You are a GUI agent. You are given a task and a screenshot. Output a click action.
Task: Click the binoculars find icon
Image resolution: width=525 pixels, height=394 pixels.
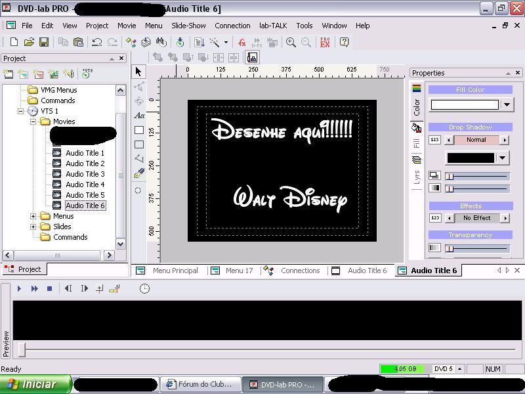[160, 42]
